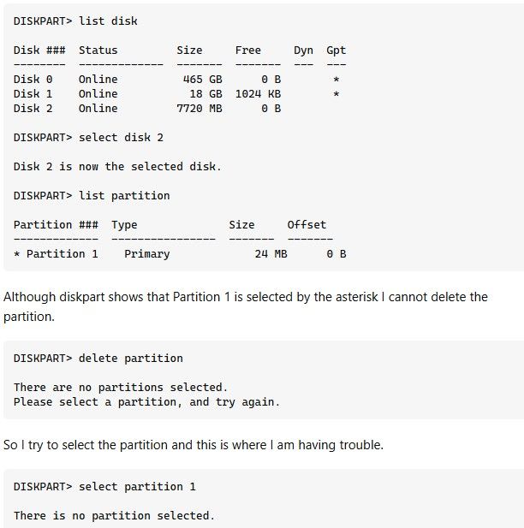The width and height of the screenshot is (524, 528).
Task: Click the "delete partition" command line
Action: coord(98,359)
